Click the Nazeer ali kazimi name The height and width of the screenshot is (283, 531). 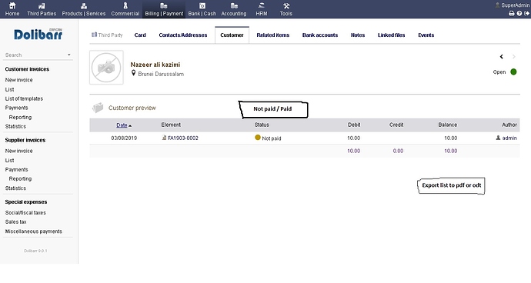155,65
